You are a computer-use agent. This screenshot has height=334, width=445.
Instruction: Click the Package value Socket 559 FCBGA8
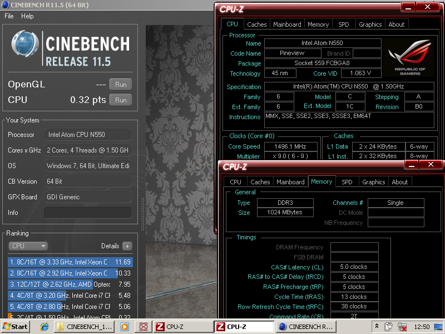323,63
